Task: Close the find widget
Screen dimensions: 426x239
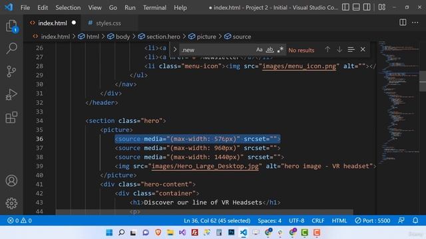Action: tap(363, 50)
